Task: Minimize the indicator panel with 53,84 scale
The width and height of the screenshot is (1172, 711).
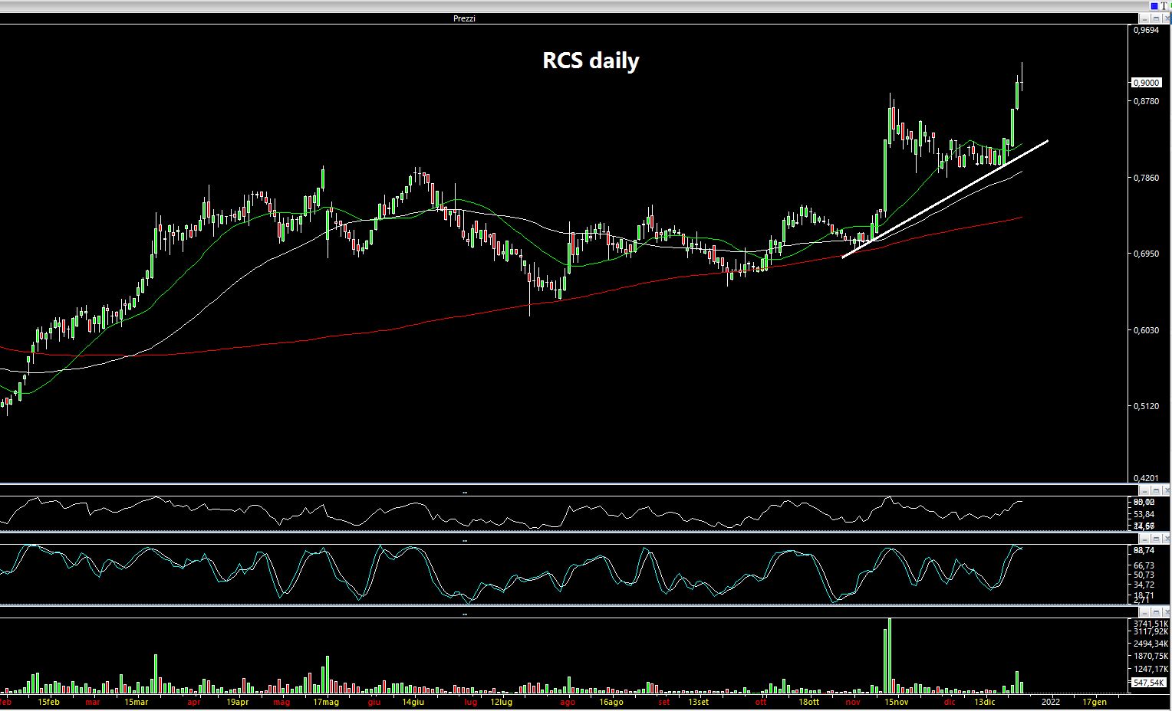Action: [1144, 490]
